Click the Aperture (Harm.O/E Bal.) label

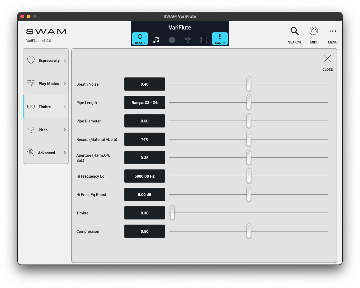point(93,158)
